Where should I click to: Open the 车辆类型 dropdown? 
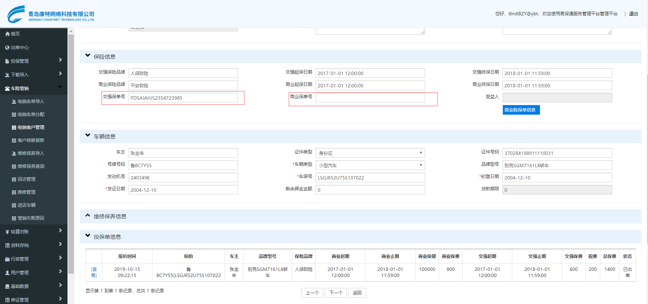[x=370, y=165]
